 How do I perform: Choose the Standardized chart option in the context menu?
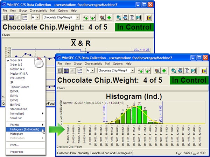coord(18,109)
